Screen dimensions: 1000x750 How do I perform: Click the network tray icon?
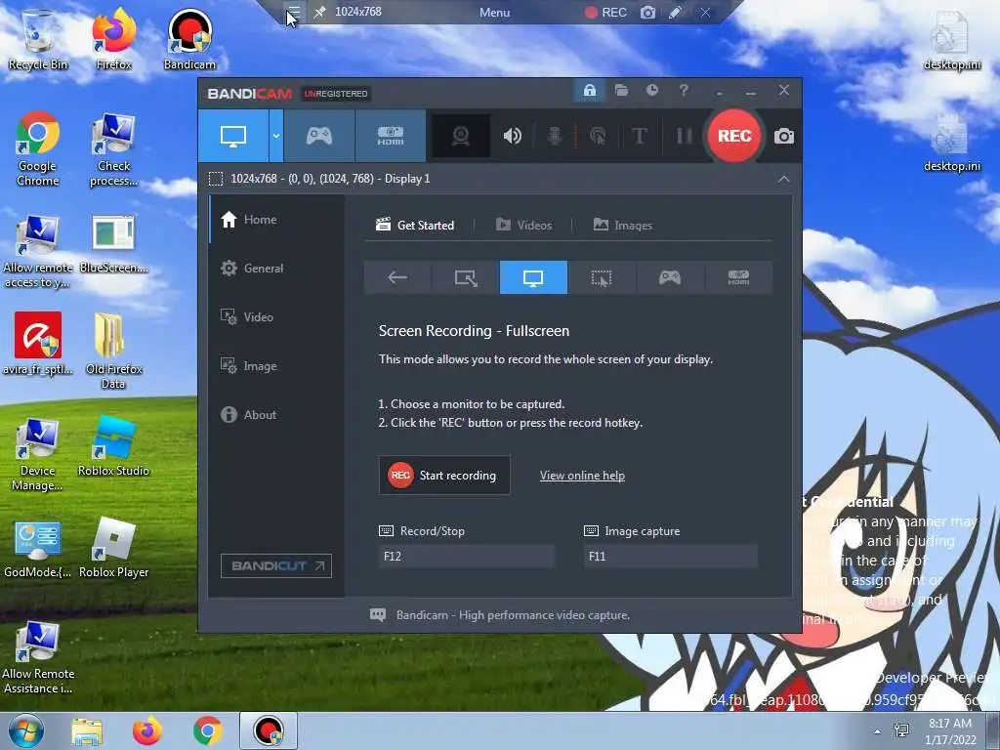pyautogui.click(x=901, y=730)
